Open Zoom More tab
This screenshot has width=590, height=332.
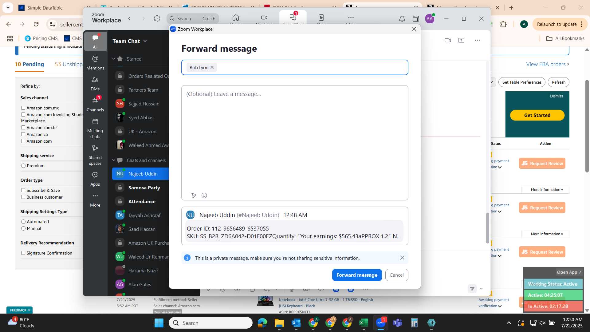pos(351,19)
